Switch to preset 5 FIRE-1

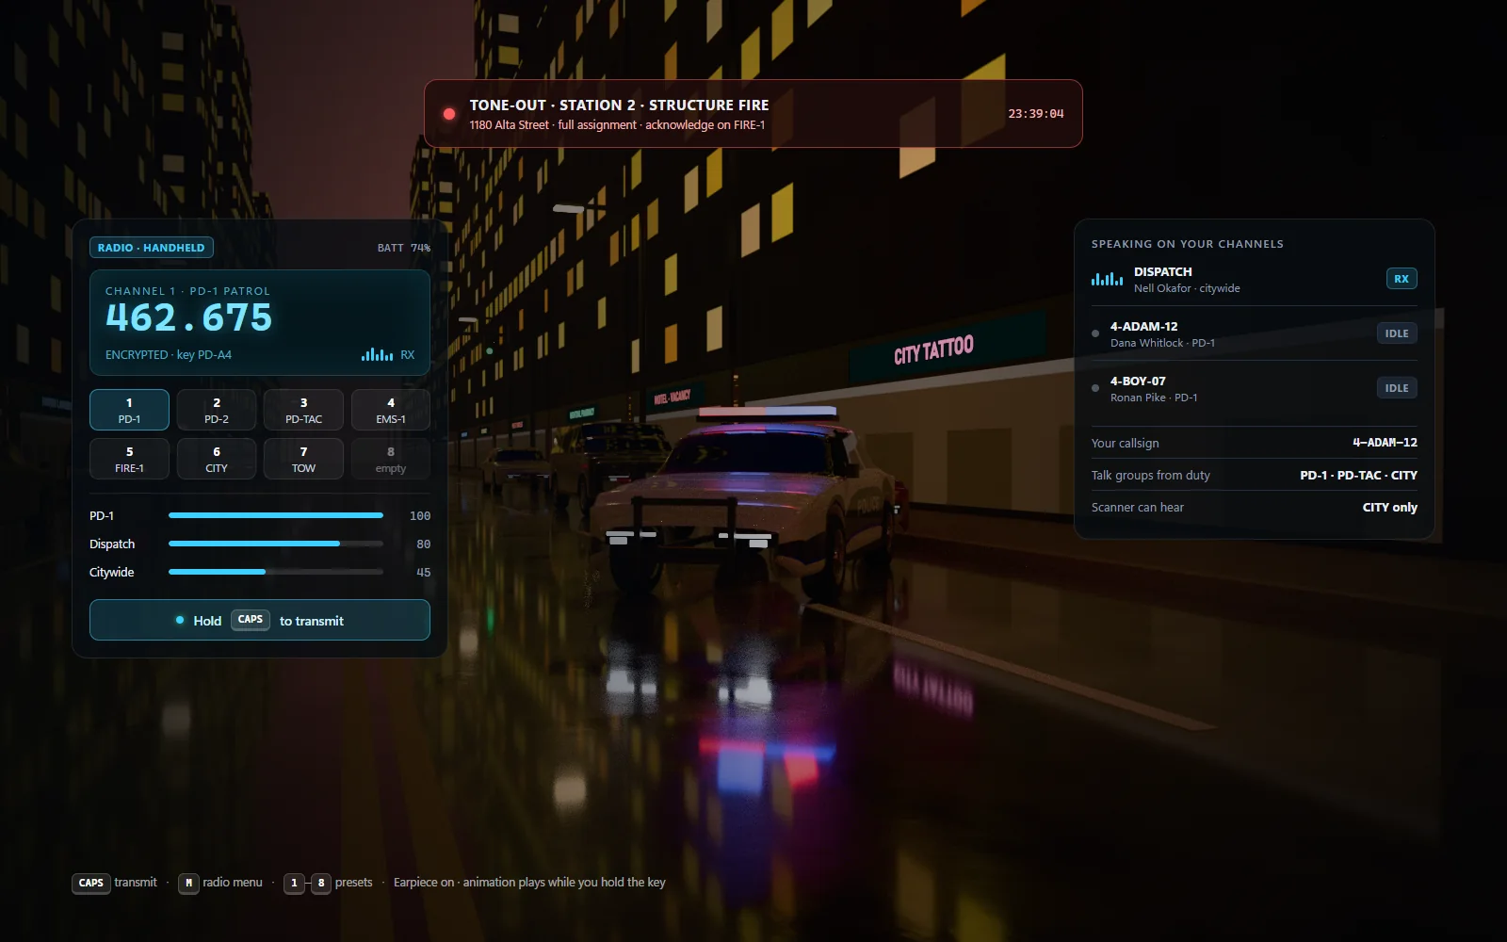[129, 459]
